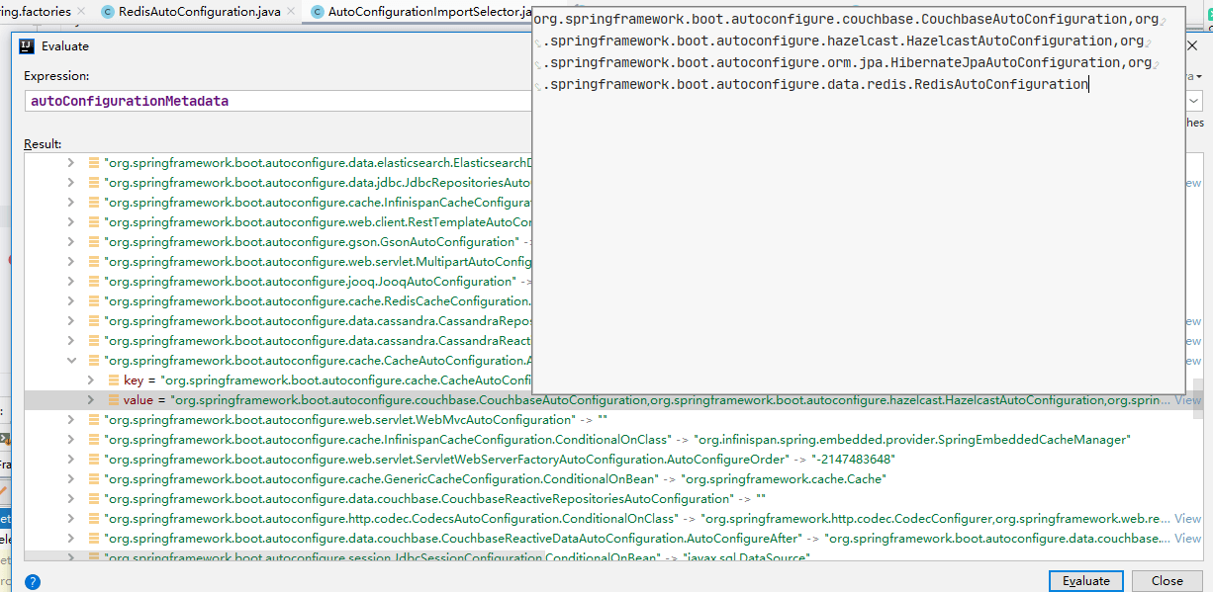1213x592 pixels.
Task: Switch to AutoConfigurationImportSelector.java tab
Action: click(427, 12)
